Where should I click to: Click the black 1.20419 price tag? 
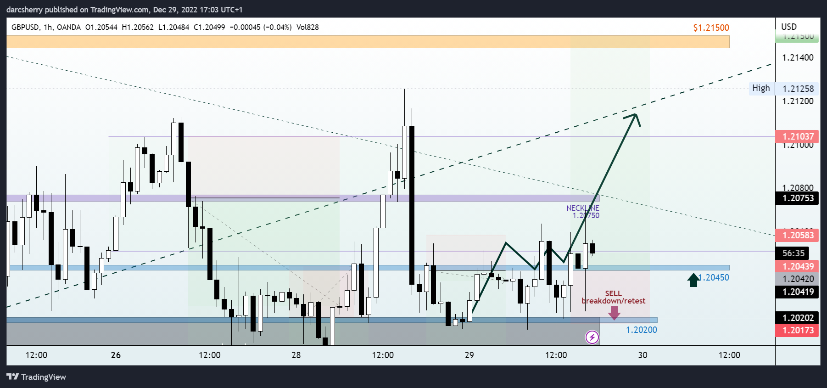(798, 292)
